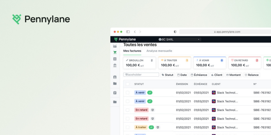Tick checkbox of the second À venir row

point(128,101)
